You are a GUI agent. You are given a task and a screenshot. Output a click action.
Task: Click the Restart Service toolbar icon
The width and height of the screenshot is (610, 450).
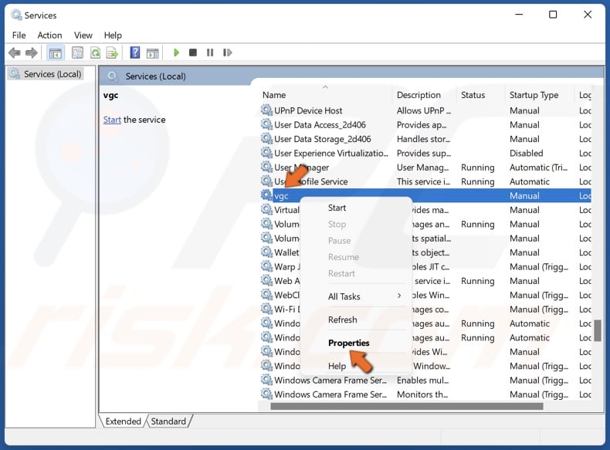point(227,52)
